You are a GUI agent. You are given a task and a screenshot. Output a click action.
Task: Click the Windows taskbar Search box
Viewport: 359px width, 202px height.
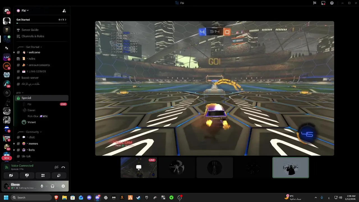31,198
